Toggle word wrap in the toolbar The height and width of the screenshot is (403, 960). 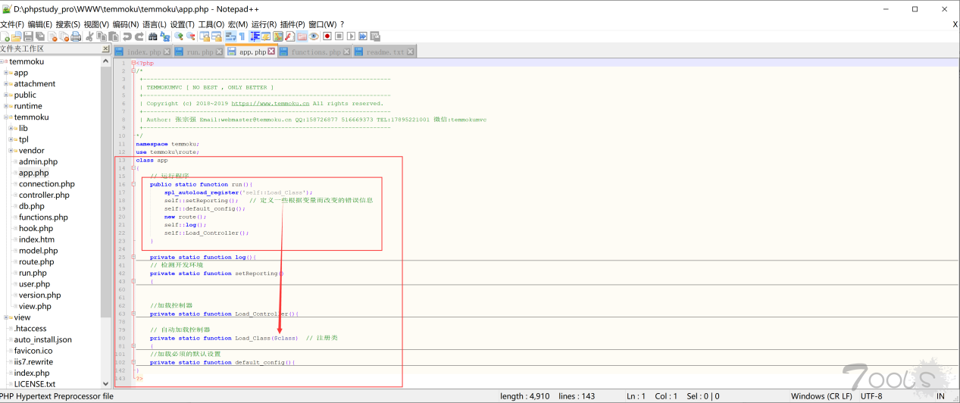coord(230,36)
